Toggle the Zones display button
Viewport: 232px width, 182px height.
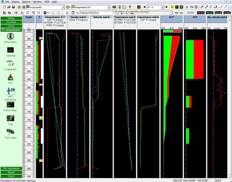click(191, 13)
